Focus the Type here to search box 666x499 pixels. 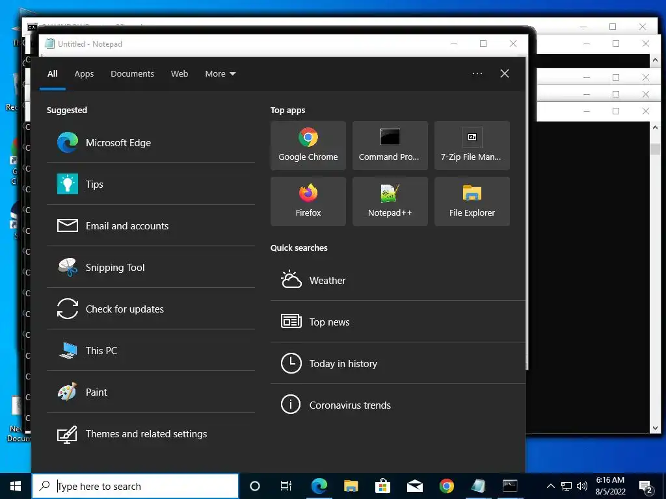pyautogui.click(x=135, y=486)
